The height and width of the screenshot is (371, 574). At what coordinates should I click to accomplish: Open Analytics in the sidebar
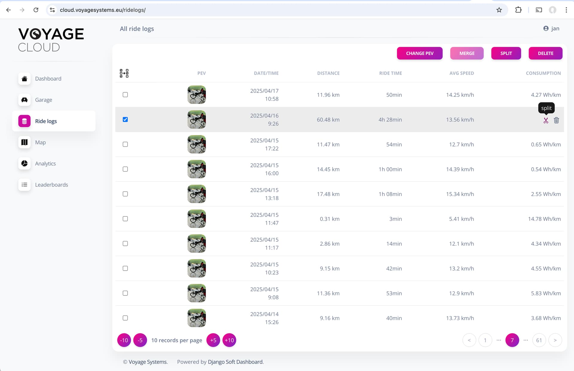click(x=45, y=163)
